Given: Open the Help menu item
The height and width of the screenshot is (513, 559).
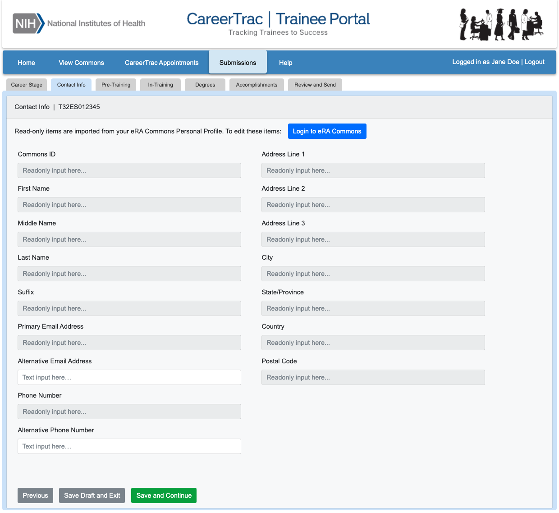Looking at the screenshot, I should 285,63.
